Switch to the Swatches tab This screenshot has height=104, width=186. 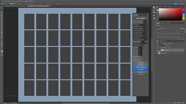point(161,7)
